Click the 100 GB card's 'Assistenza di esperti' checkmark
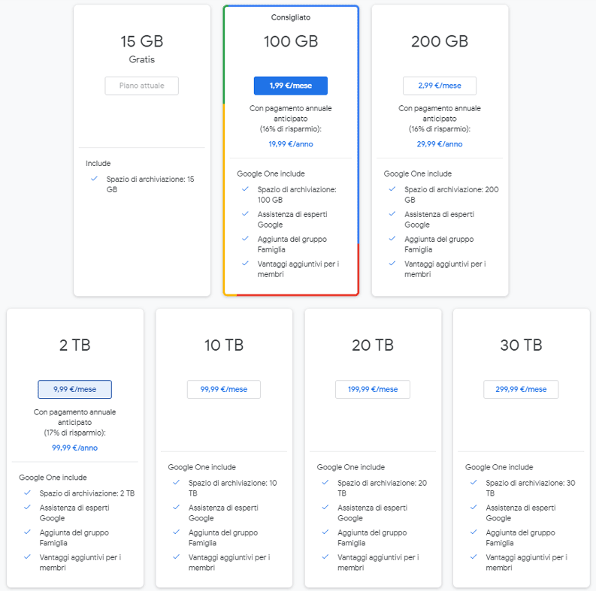The width and height of the screenshot is (596, 591). pyautogui.click(x=245, y=214)
